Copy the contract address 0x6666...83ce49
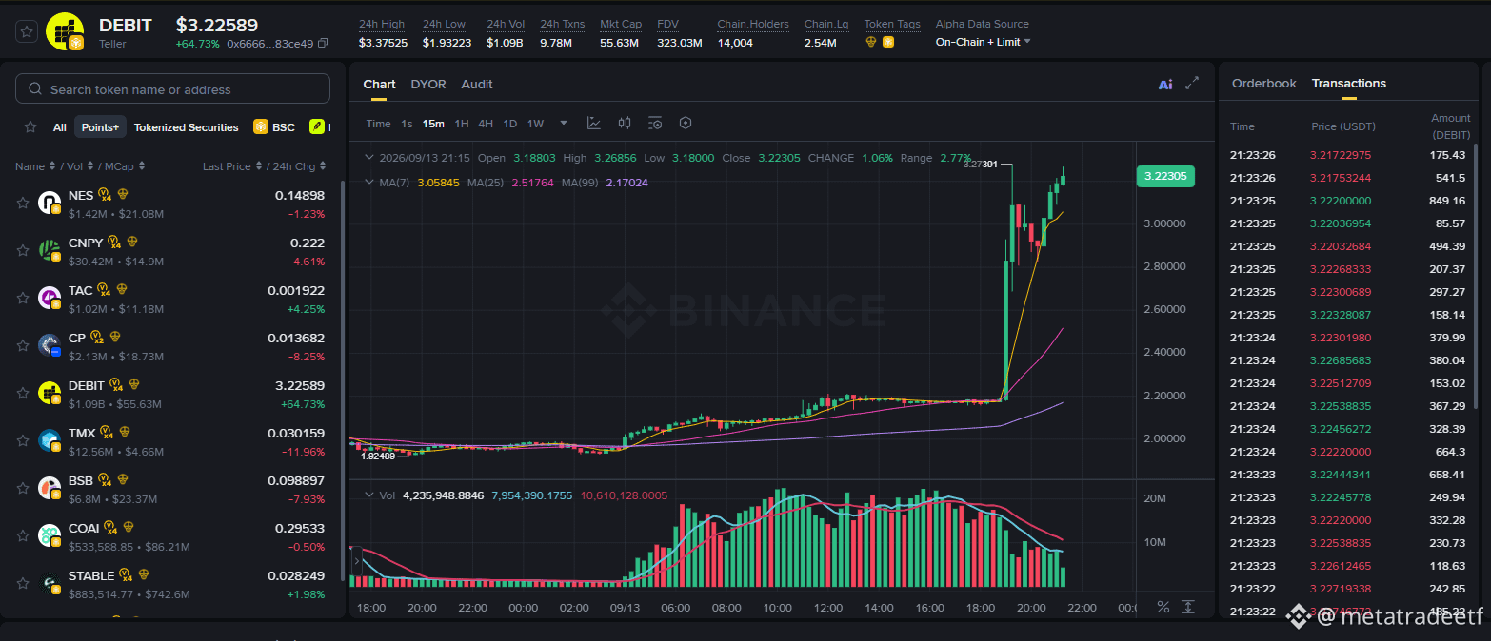This screenshot has height=641, width=1491. click(x=323, y=44)
